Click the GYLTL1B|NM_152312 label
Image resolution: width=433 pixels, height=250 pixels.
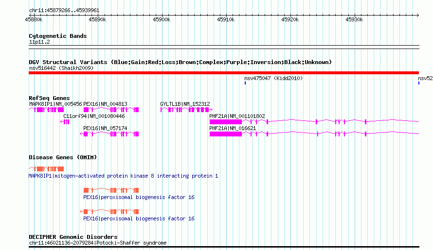pos(185,104)
